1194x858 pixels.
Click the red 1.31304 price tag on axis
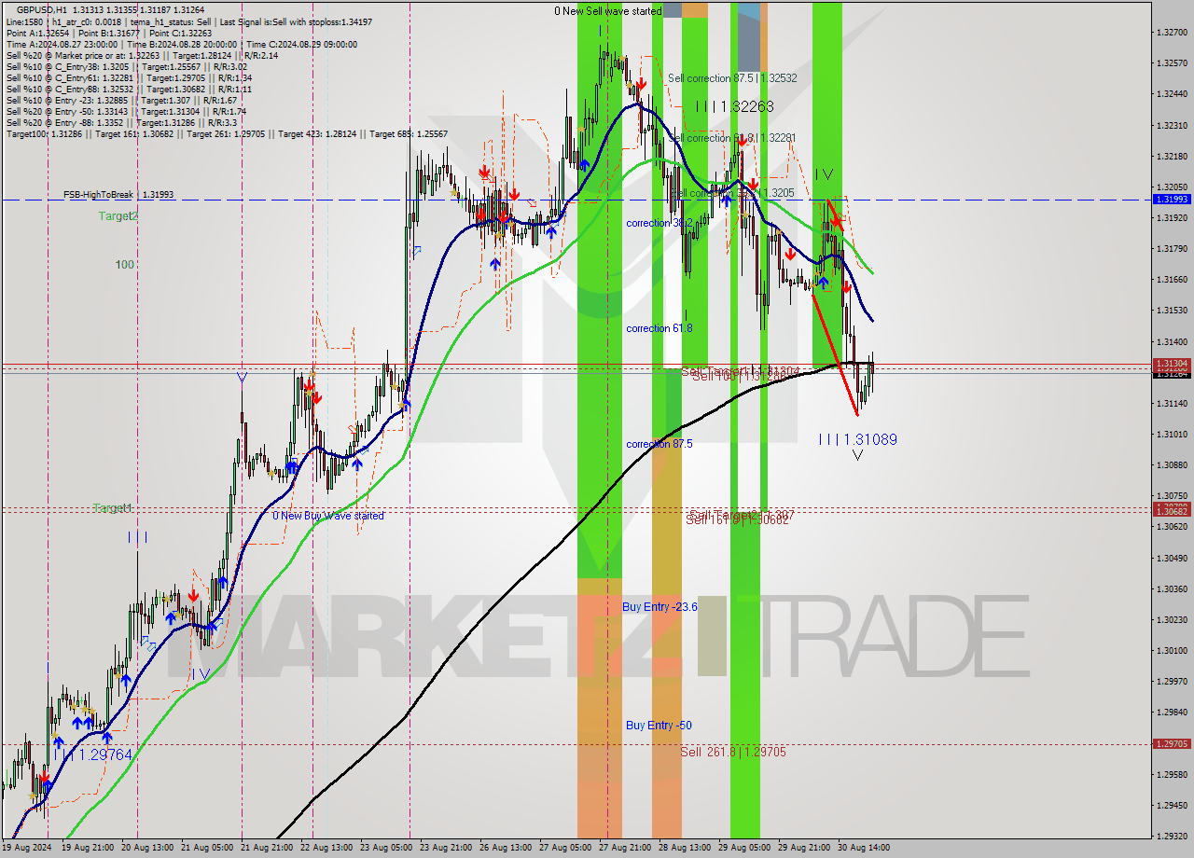pos(1172,364)
